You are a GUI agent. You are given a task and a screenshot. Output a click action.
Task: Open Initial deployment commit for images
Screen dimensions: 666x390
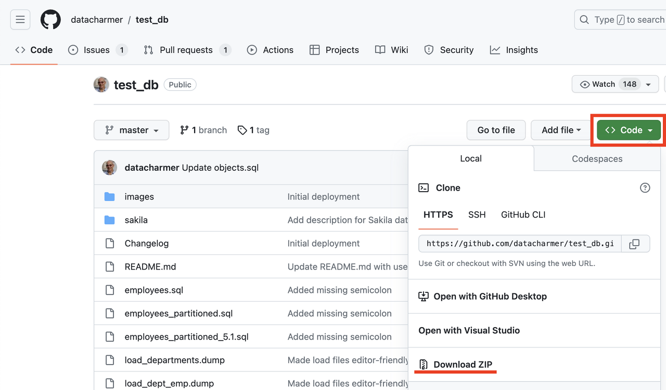pos(324,197)
